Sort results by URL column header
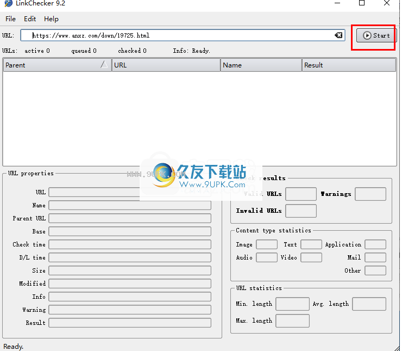This screenshot has height=351, width=402. [166, 65]
